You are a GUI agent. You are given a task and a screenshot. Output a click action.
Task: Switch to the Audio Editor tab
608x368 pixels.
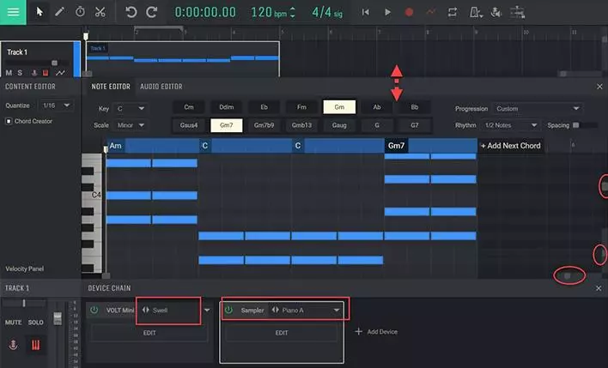tap(161, 87)
